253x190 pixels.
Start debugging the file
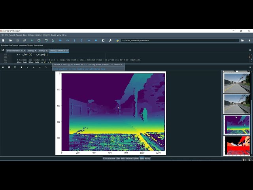(x=60, y=40)
